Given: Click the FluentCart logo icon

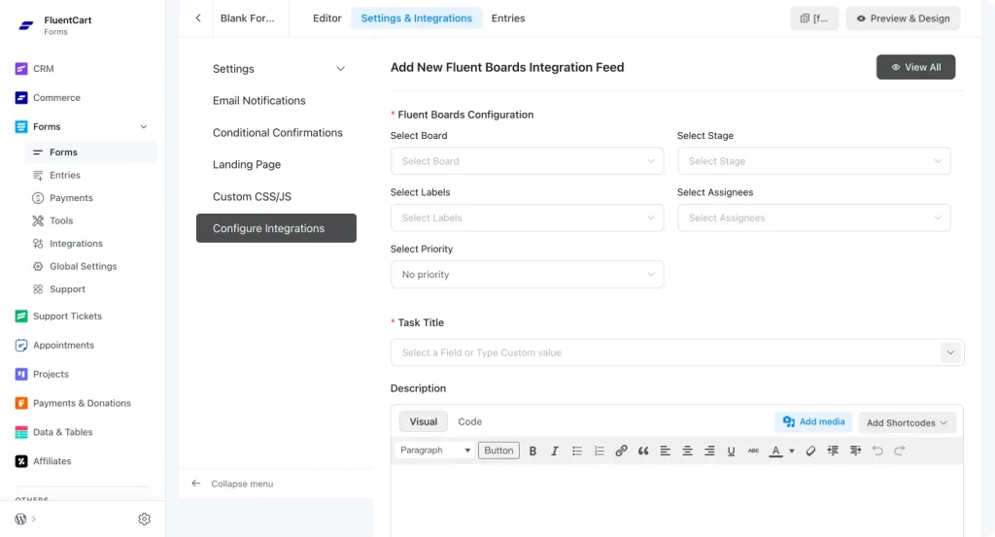Looking at the screenshot, I should pos(26,25).
